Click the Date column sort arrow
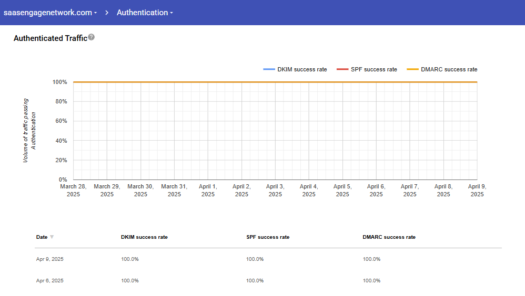Image resolution: width=525 pixels, height=296 pixels. point(52,237)
